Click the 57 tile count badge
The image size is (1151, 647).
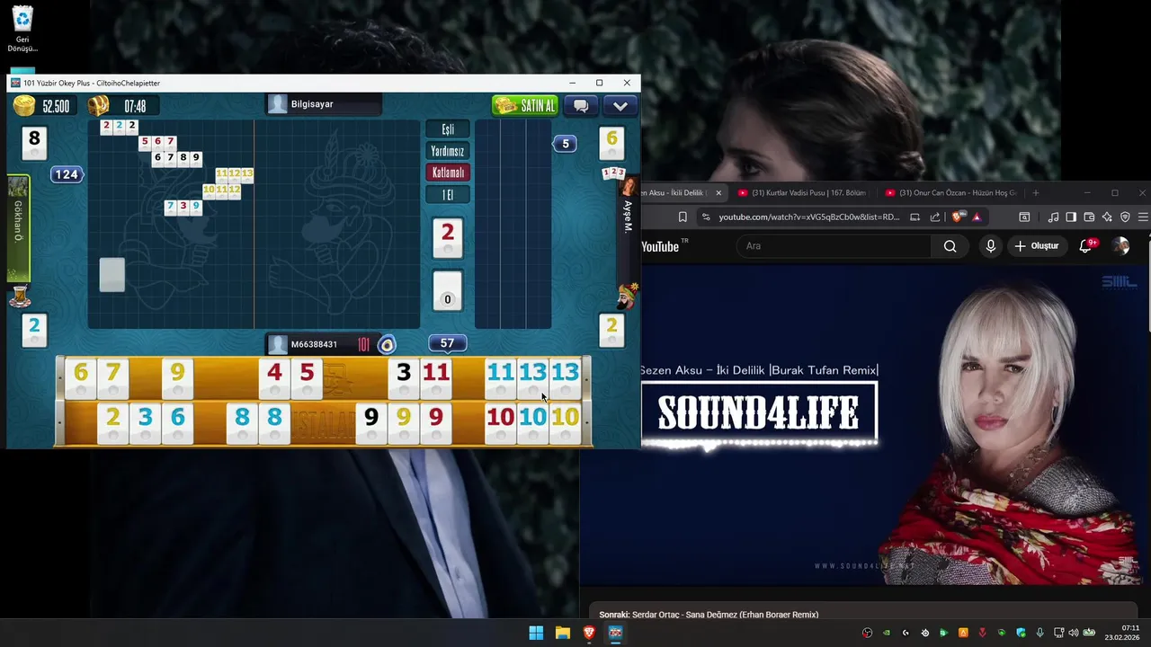pyautogui.click(x=447, y=343)
